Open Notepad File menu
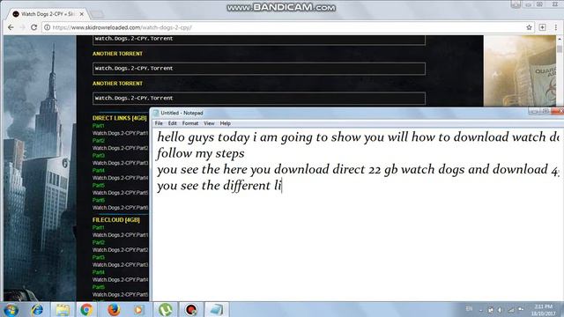This screenshot has height=317, width=564. [x=159, y=123]
